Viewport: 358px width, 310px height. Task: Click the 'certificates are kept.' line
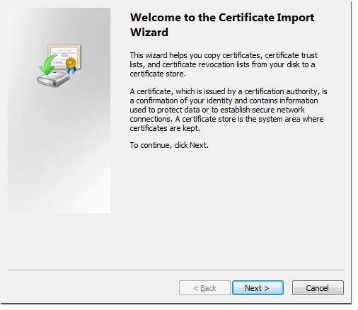click(x=165, y=128)
